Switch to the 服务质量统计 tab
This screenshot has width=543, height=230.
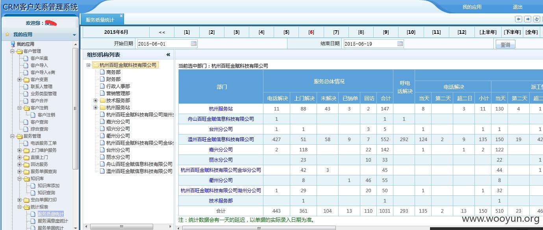point(100,20)
